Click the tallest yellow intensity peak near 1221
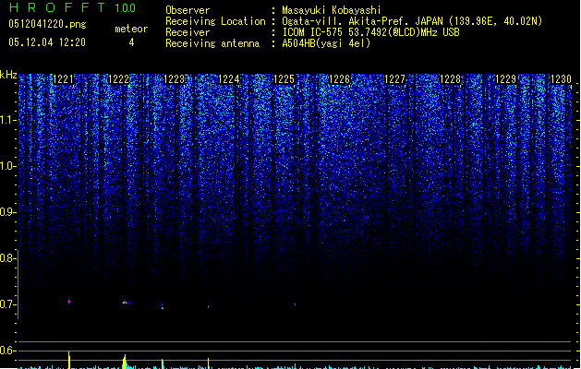Image resolution: width=581 pixels, height=369 pixels. click(69, 360)
